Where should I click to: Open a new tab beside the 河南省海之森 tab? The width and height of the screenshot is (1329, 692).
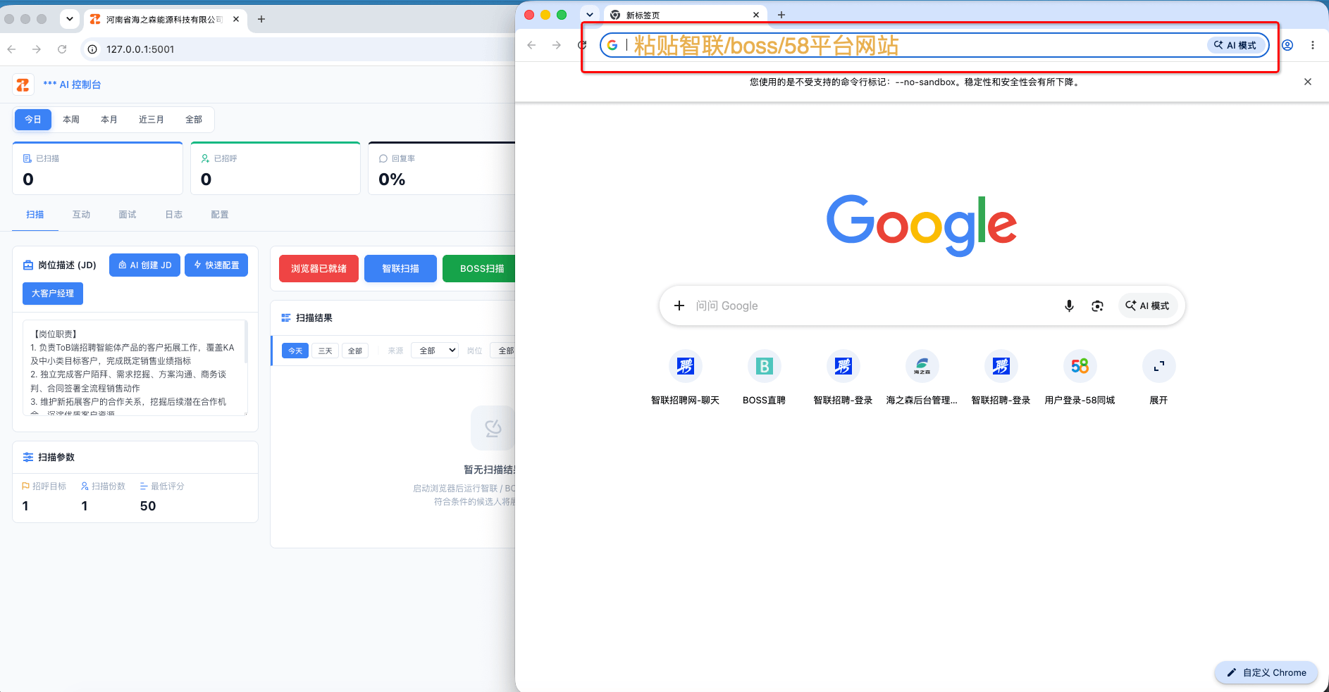[261, 19]
